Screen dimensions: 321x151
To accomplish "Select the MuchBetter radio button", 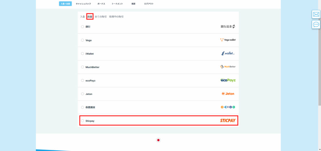I will click(x=82, y=67).
